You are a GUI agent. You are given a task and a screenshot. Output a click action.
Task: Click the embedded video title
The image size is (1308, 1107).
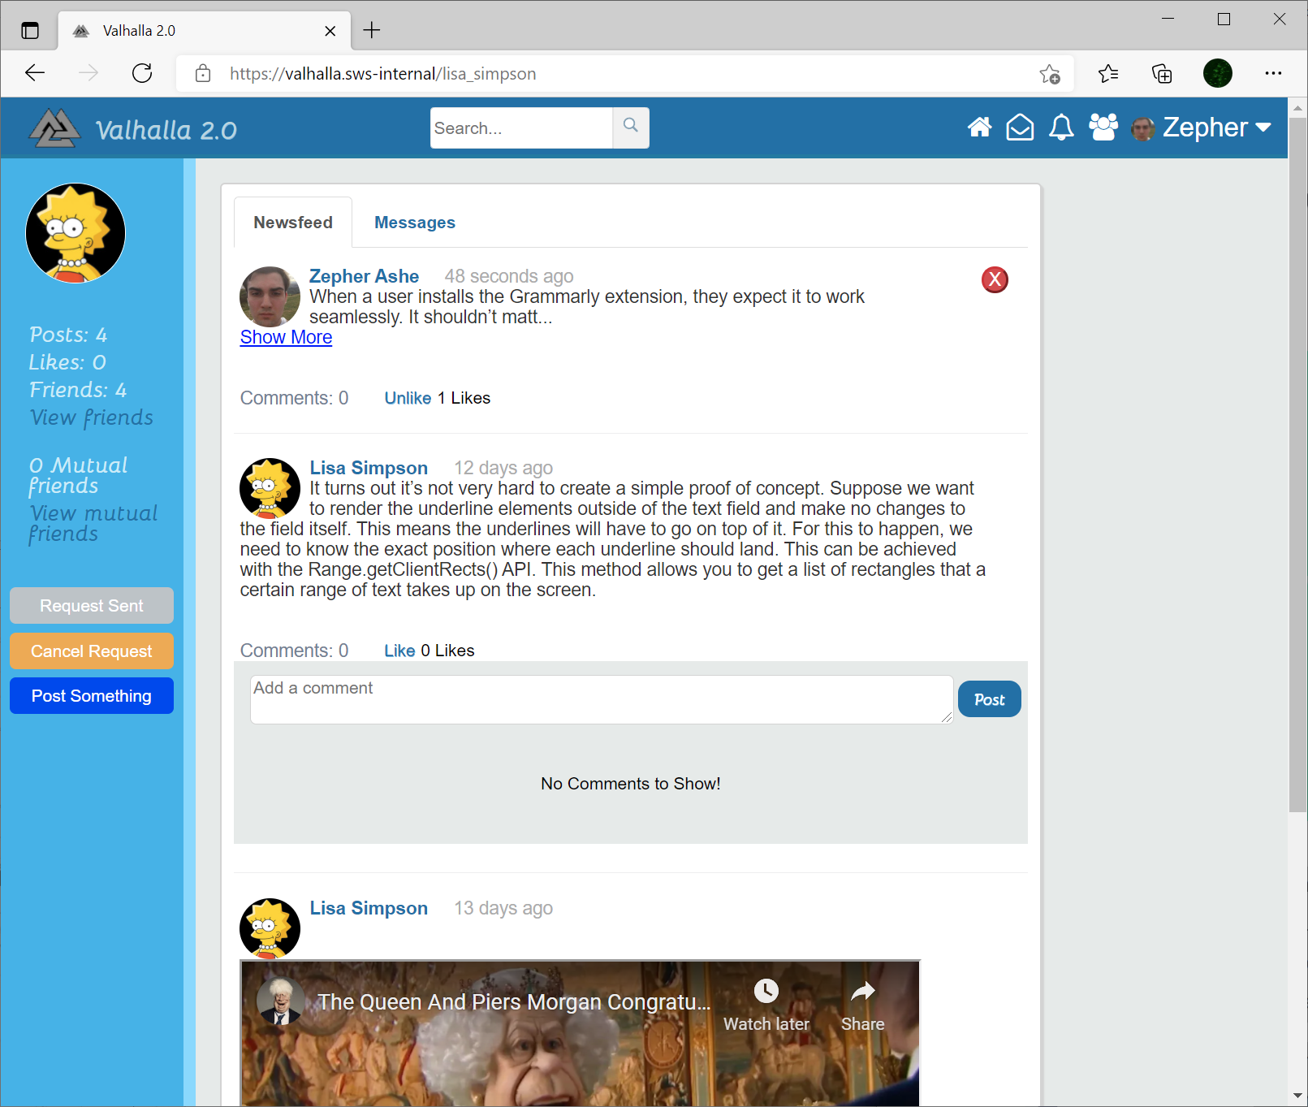514,1002
